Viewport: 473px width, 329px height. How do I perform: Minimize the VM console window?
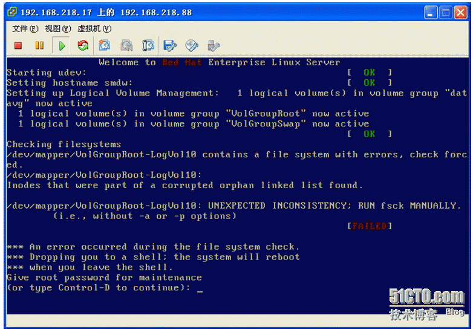tap(431, 13)
